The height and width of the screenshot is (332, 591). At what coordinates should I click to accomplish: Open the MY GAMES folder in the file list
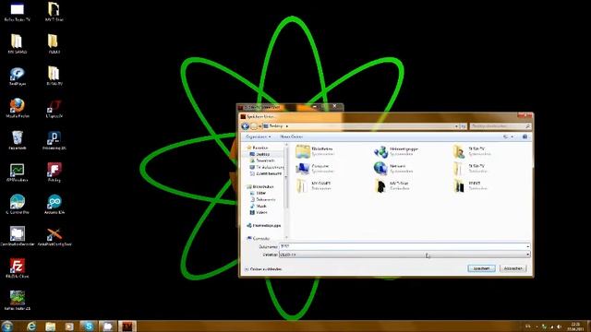pyautogui.click(x=314, y=185)
